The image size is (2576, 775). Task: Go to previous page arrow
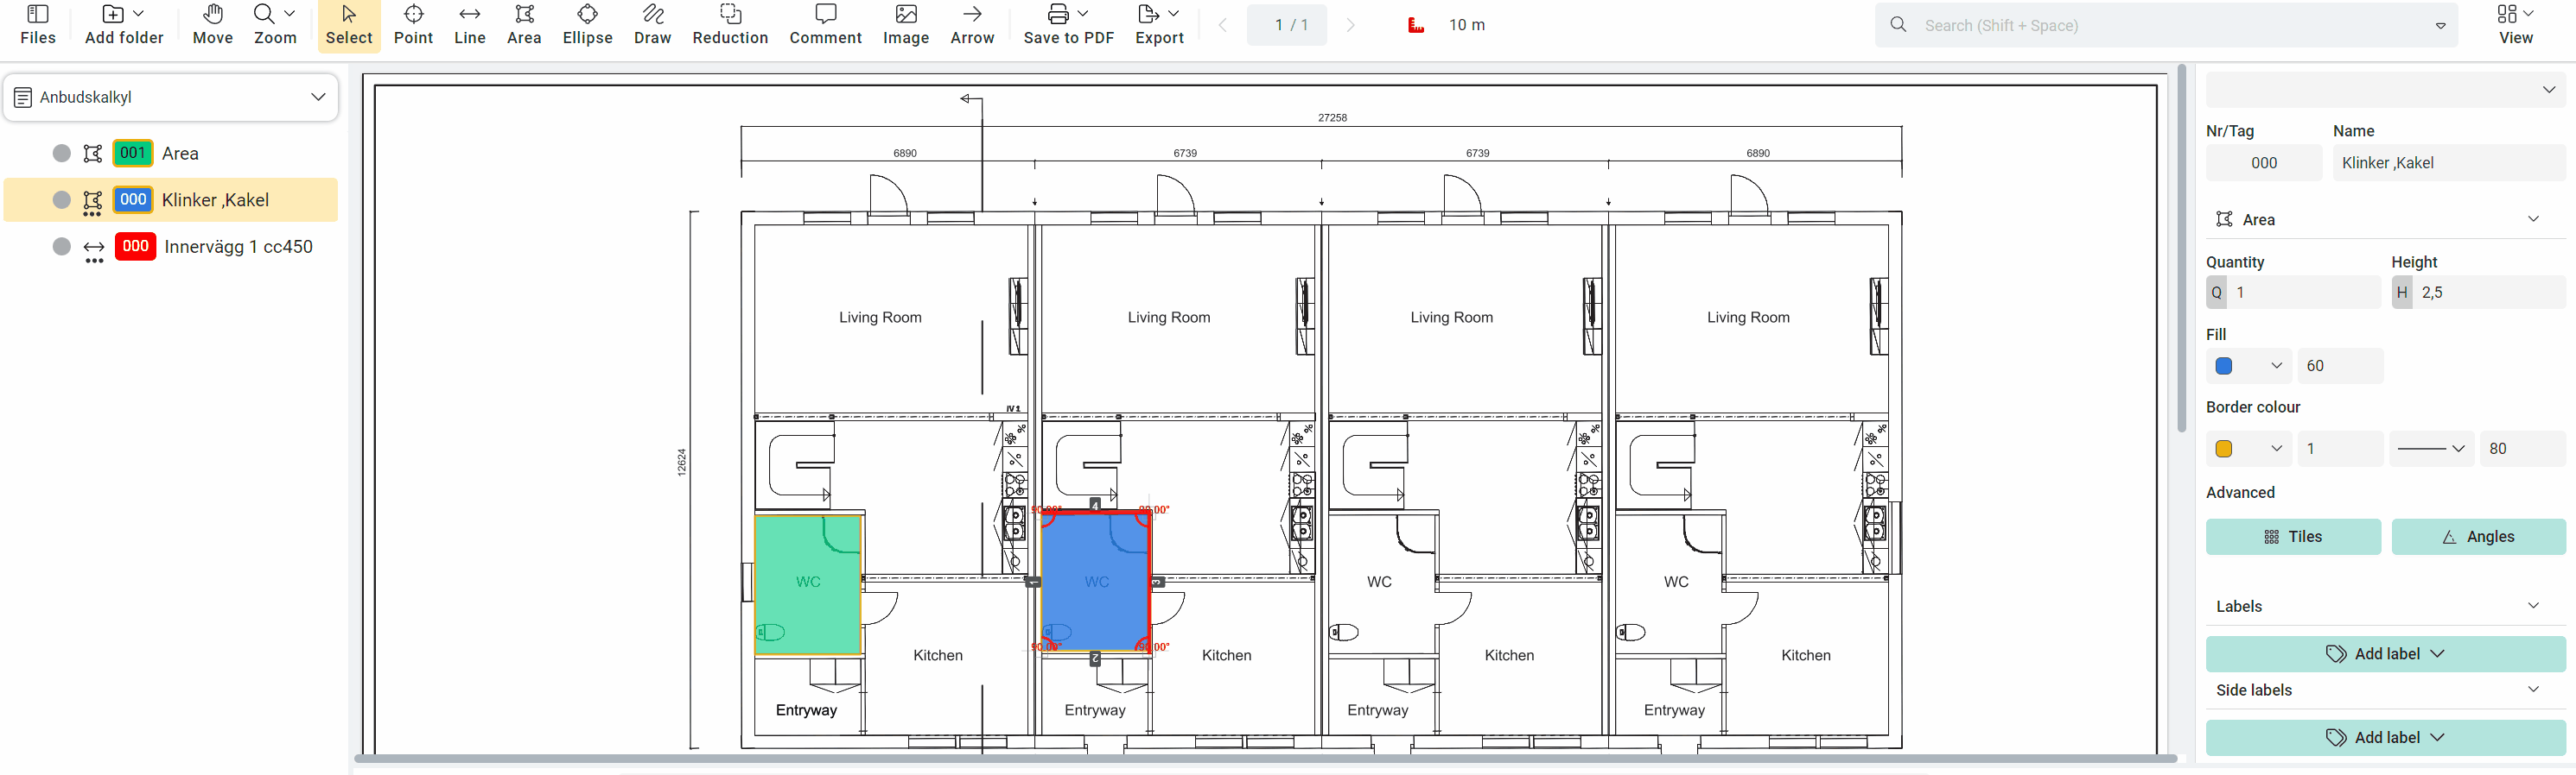click(x=1222, y=25)
